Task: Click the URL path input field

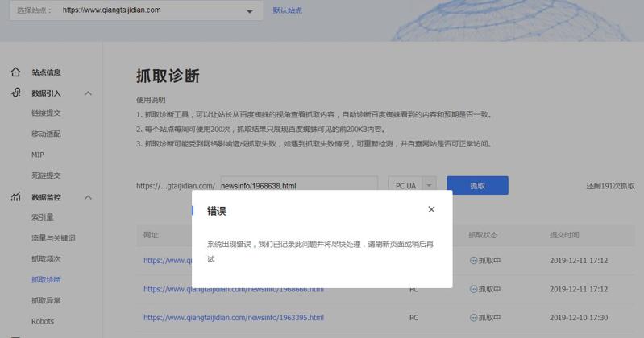Action: pyautogui.click(x=298, y=186)
